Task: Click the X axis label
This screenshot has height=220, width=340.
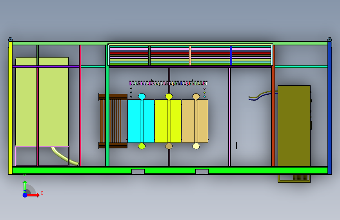Action: click(42, 193)
